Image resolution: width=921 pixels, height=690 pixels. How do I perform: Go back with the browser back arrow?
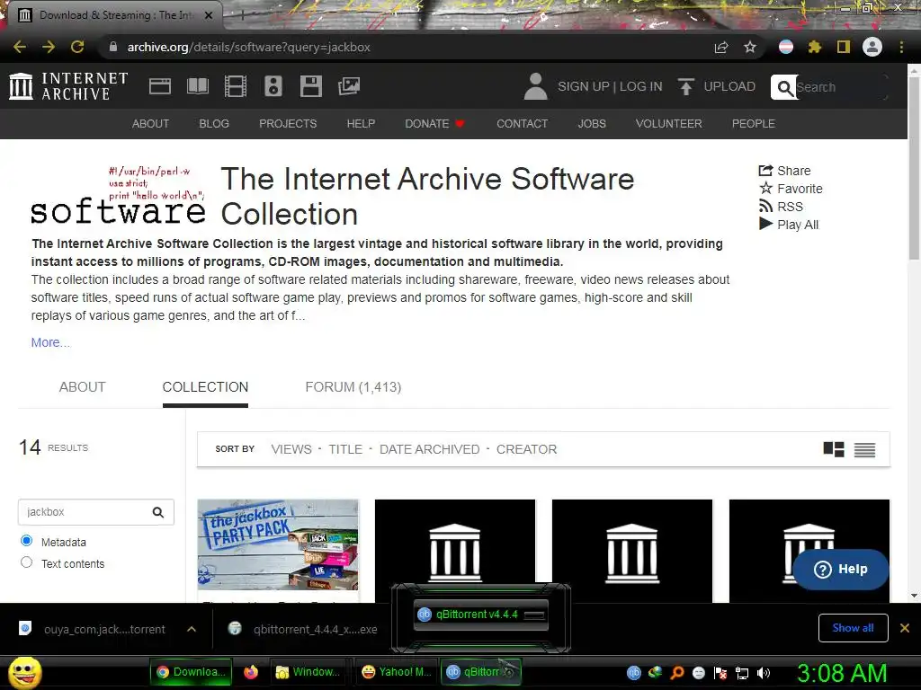20,47
